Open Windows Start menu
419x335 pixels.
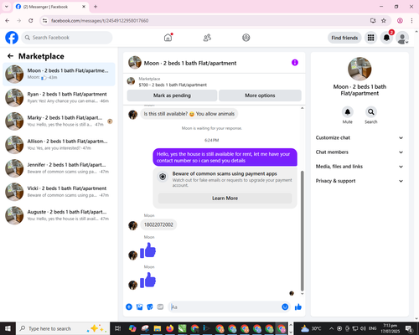[8, 328]
